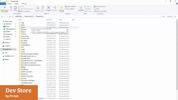178x100 pixels.
Task: Click Aucun in the Sélectionner group
Action: click(x=97, y=9)
